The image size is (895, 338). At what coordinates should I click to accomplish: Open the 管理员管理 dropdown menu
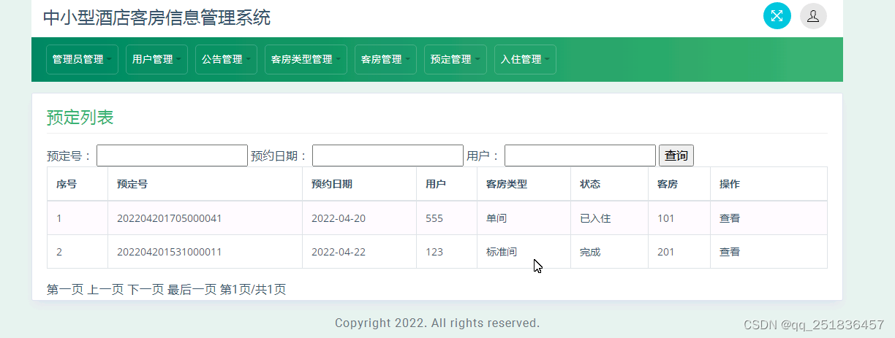(82, 60)
